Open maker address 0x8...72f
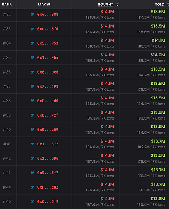 tap(48, 115)
